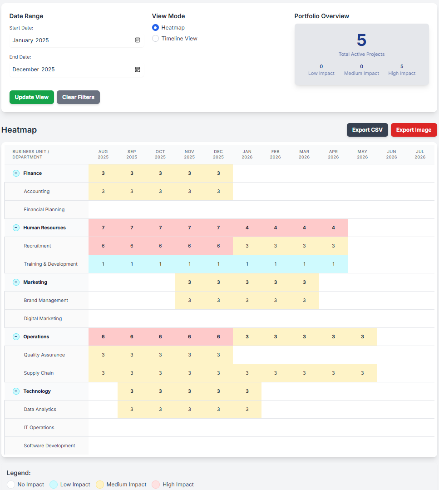
Task: Click Finance cell for SEP 2025
Action: pyautogui.click(x=132, y=173)
